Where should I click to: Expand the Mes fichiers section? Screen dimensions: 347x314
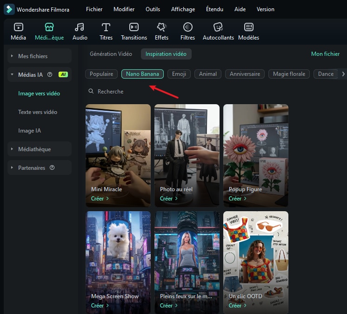coord(12,56)
